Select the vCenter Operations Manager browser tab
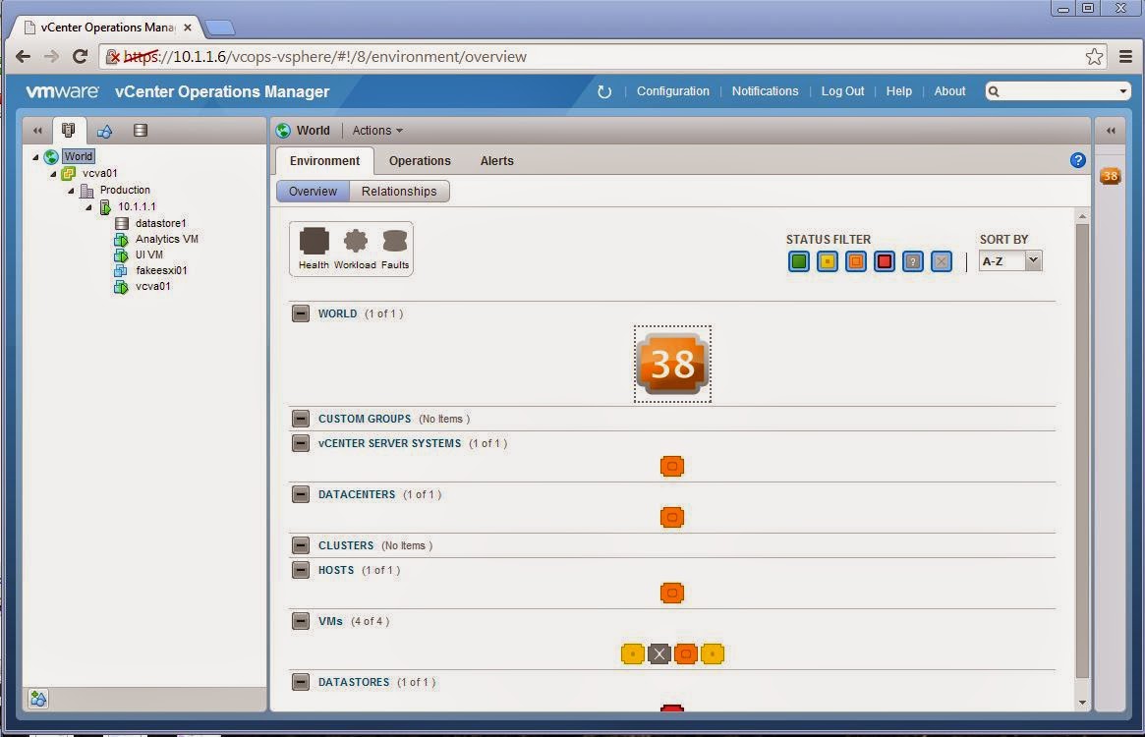Viewport: 1145px width, 737px height. click(107, 28)
